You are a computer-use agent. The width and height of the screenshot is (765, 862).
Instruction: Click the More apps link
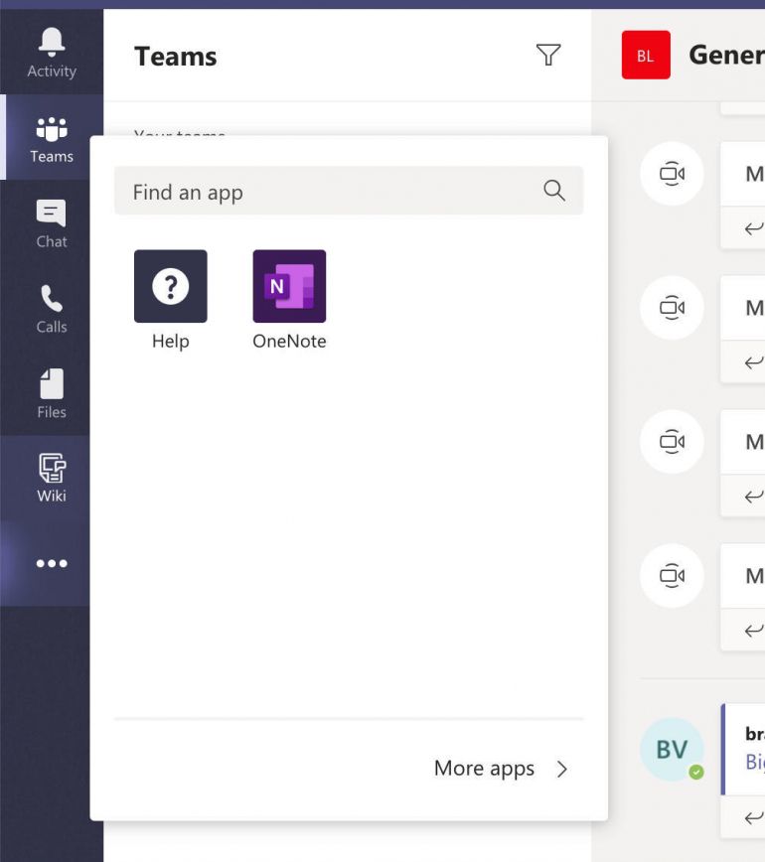484,769
